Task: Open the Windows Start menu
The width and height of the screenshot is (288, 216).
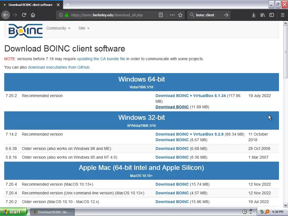Action: click(x=13, y=212)
